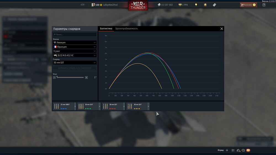Remove the 20-мм ОЗТ shell from comparison
Screen dimensions: 276x155
99,106
